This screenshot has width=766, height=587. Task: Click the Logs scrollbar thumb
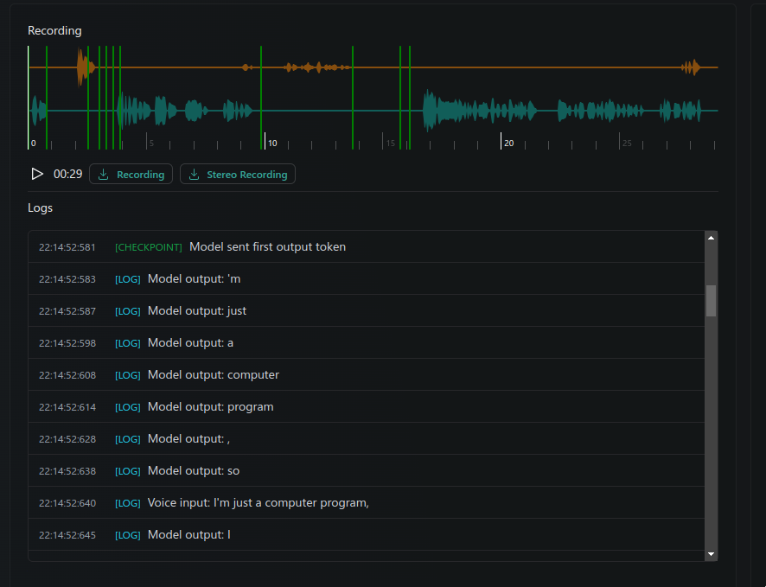[712, 301]
